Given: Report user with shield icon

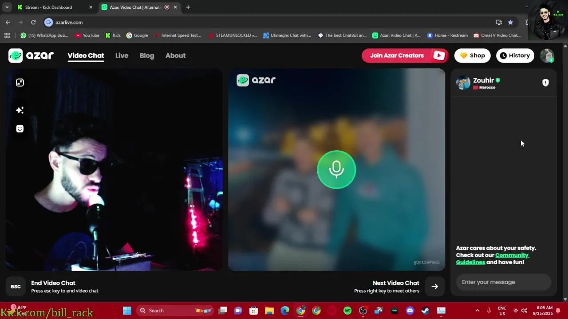Looking at the screenshot, I should click(545, 82).
